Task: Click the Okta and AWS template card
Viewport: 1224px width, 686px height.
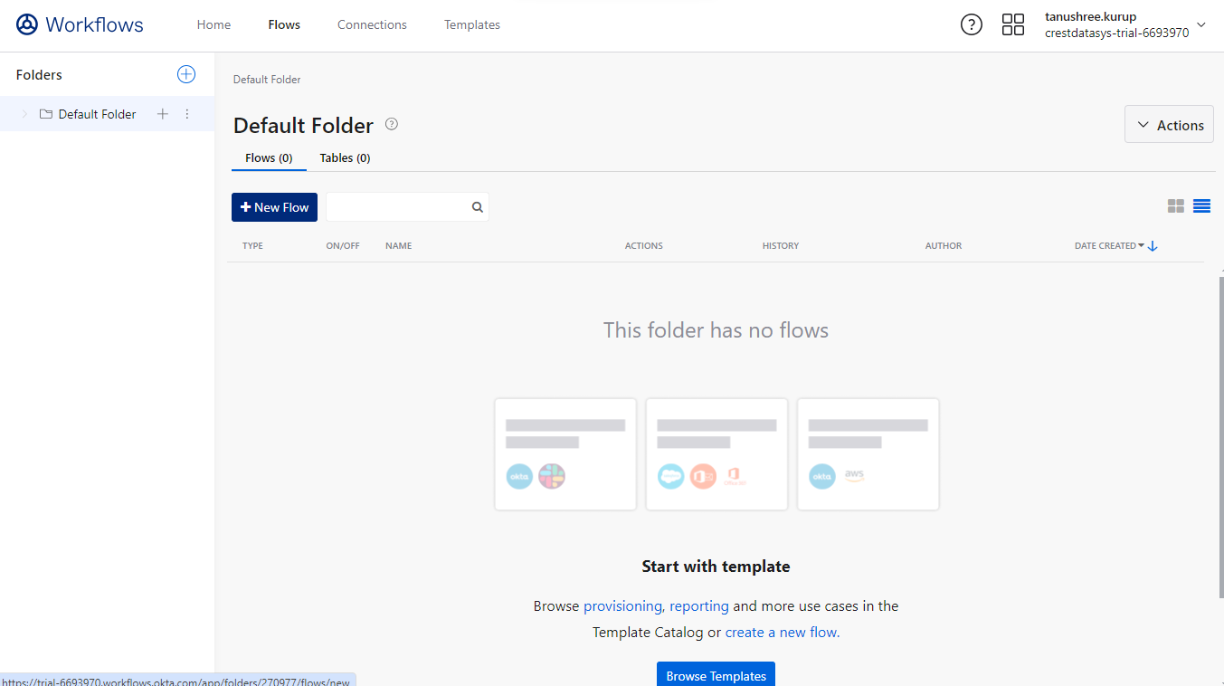Action: (868, 454)
